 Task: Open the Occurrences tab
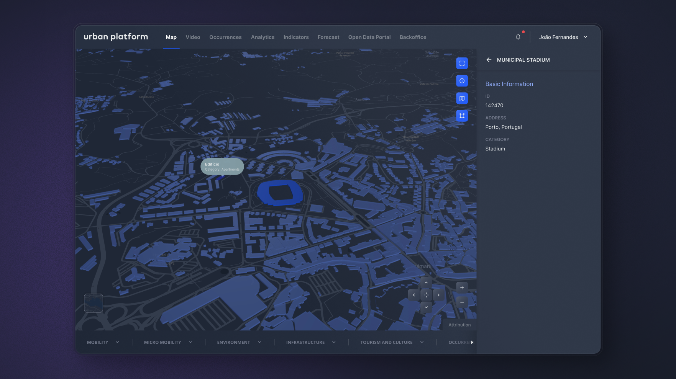coord(225,37)
